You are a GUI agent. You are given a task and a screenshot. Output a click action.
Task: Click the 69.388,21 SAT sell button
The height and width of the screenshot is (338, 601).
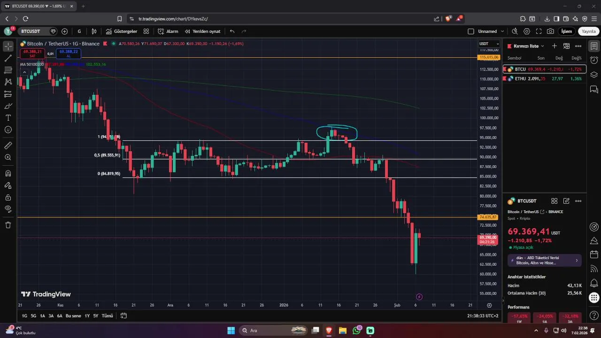pos(32,54)
